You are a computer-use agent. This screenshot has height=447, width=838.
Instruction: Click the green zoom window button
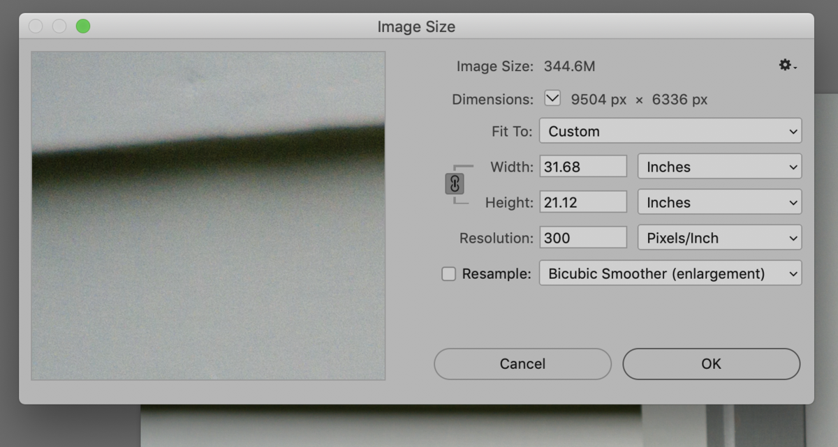coord(83,26)
